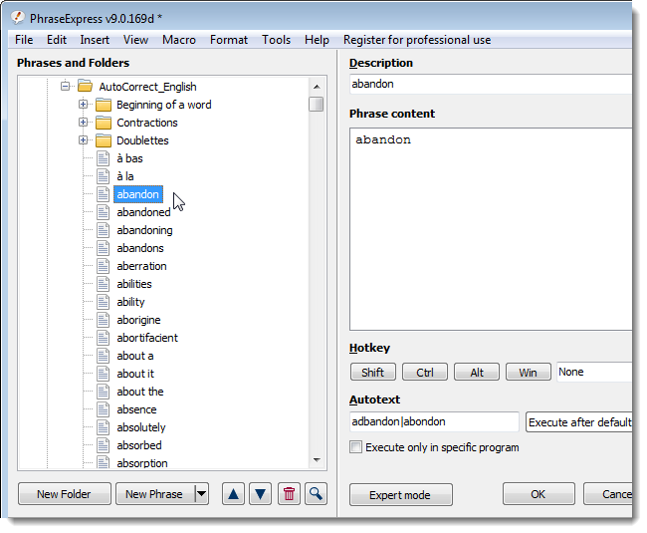Click the New Phrase button

coord(154,494)
